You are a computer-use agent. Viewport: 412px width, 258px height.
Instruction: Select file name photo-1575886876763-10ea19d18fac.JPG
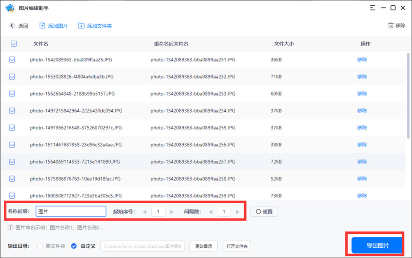pos(75,178)
